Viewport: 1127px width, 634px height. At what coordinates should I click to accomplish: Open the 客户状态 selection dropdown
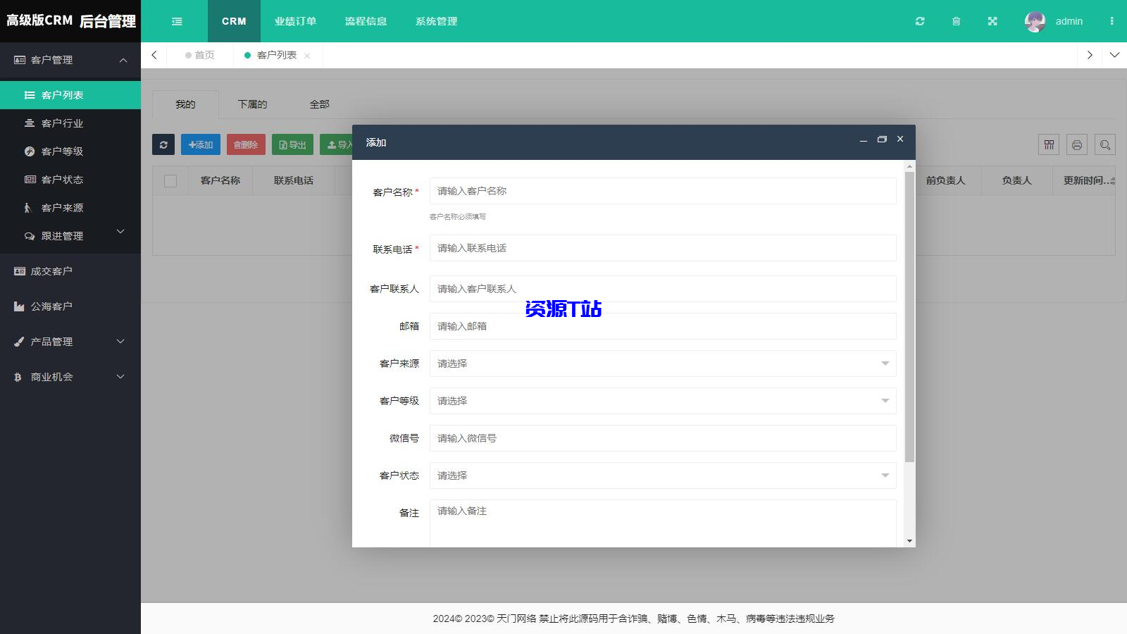coord(662,475)
